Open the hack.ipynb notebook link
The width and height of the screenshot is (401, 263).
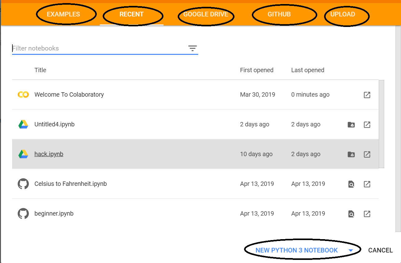[49, 154]
